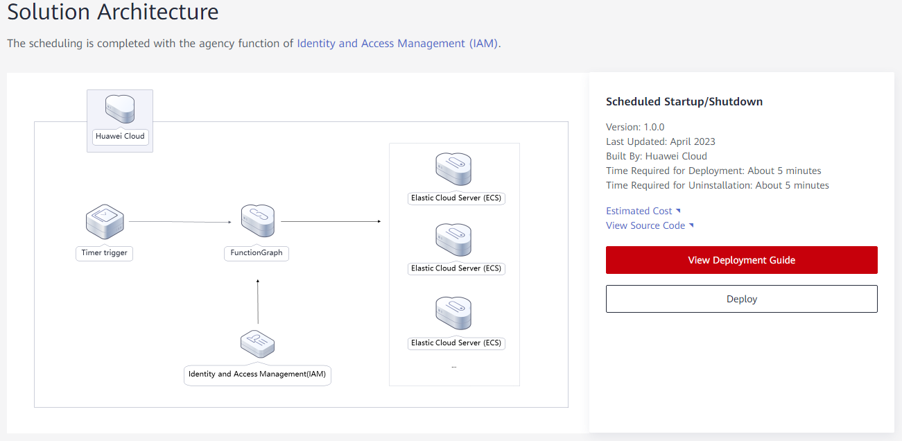Click the Solution Architecture heading
The image size is (902, 441).
[x=113, y=12]
